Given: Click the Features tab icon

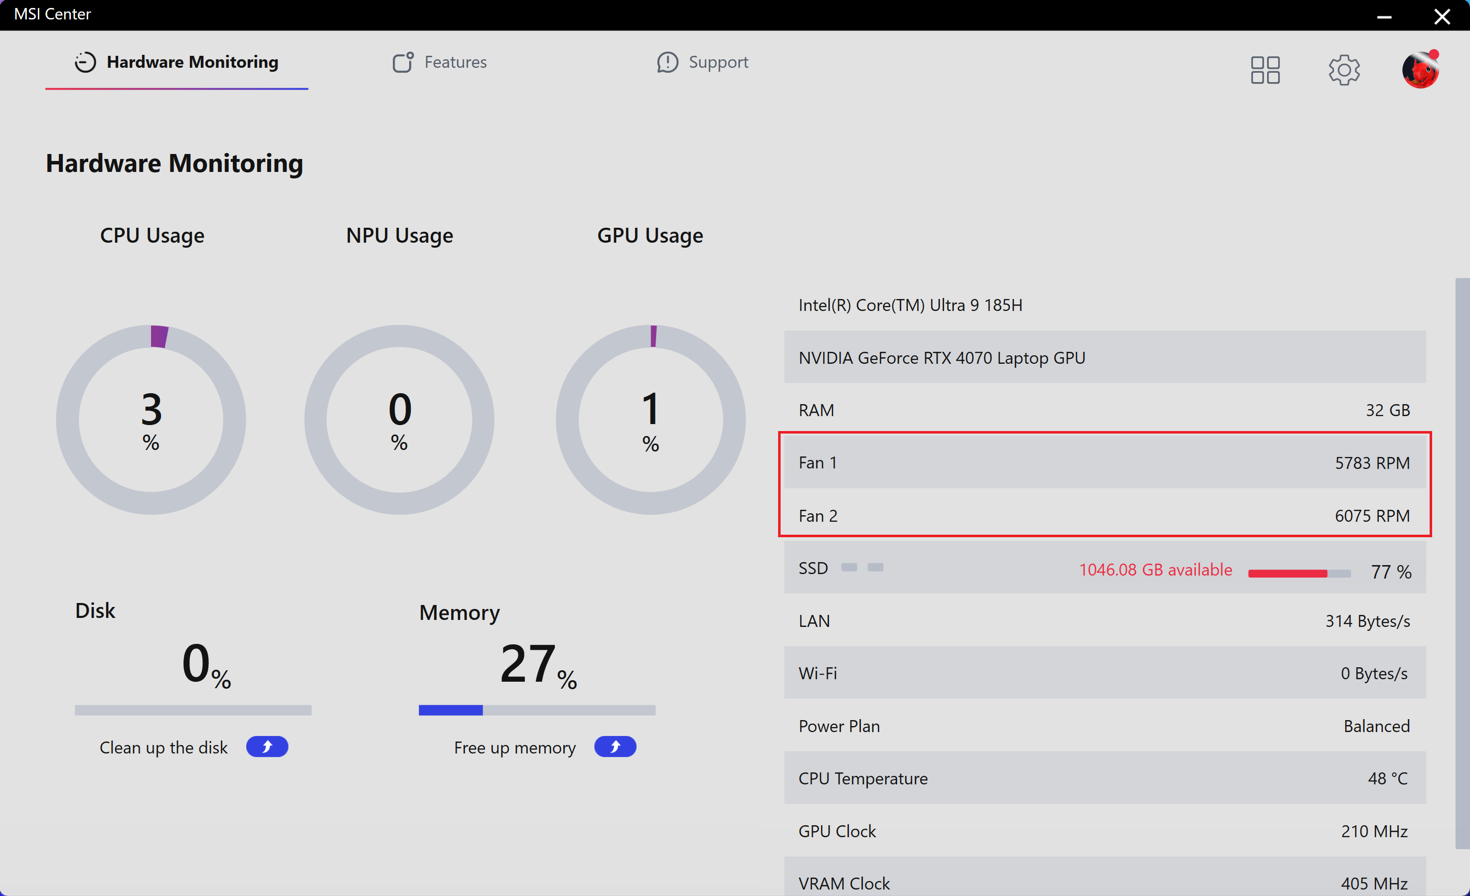Looking at the screenshot, I should tap(403, 62).
